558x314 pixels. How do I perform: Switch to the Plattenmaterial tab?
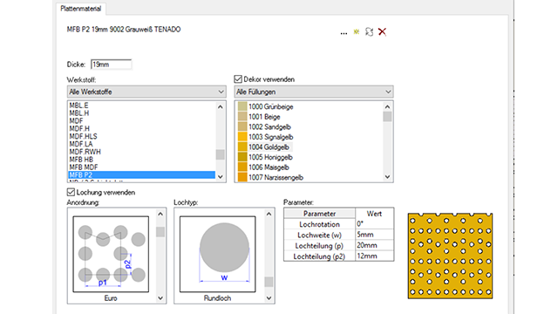pos(81,9)
